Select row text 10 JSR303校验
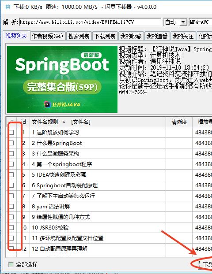The width and height of the screenshot is (212, 274). pos(50,227)
